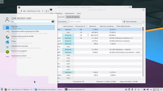The width and height of the screenshot is (163, 91).
Task: Open the Discover Software Center result
Action: tap(29, 27)
